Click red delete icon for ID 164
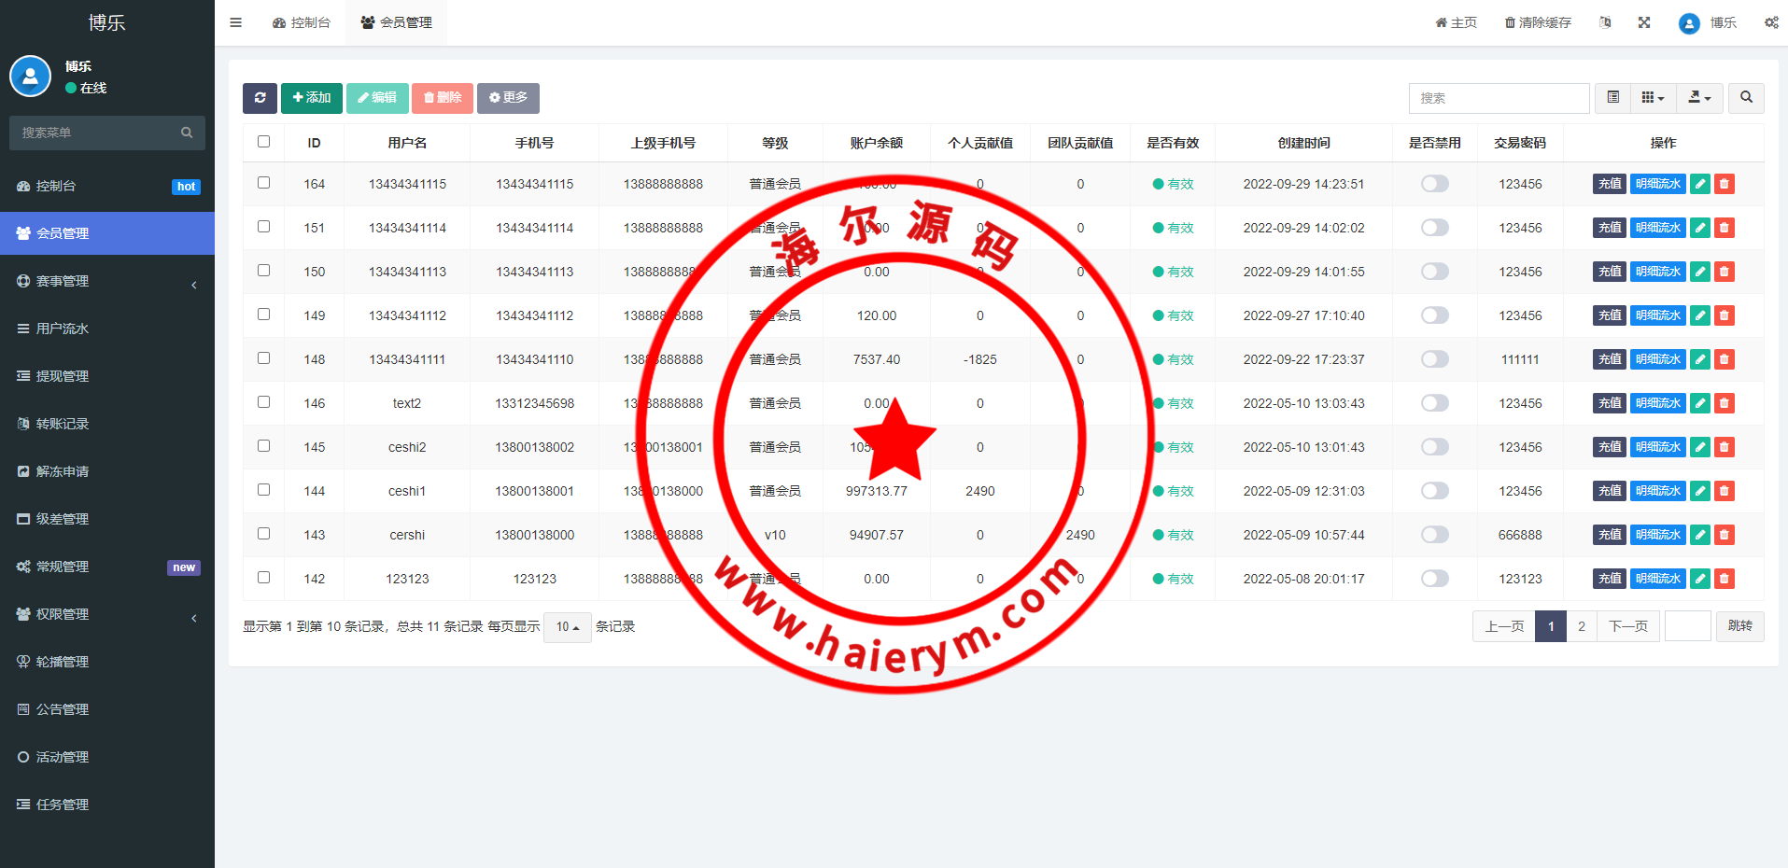 [1725, 184]
